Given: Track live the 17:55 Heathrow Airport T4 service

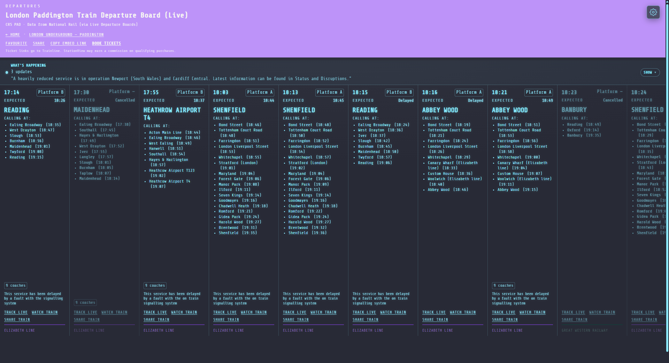Looking at the screenshot, I should 155,312.
